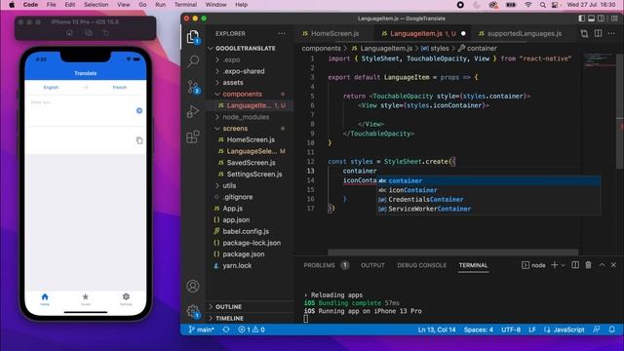The width and height of the screenshot is (624, 351).
Task: Open Run and Debug view
Action: (193, 111)
